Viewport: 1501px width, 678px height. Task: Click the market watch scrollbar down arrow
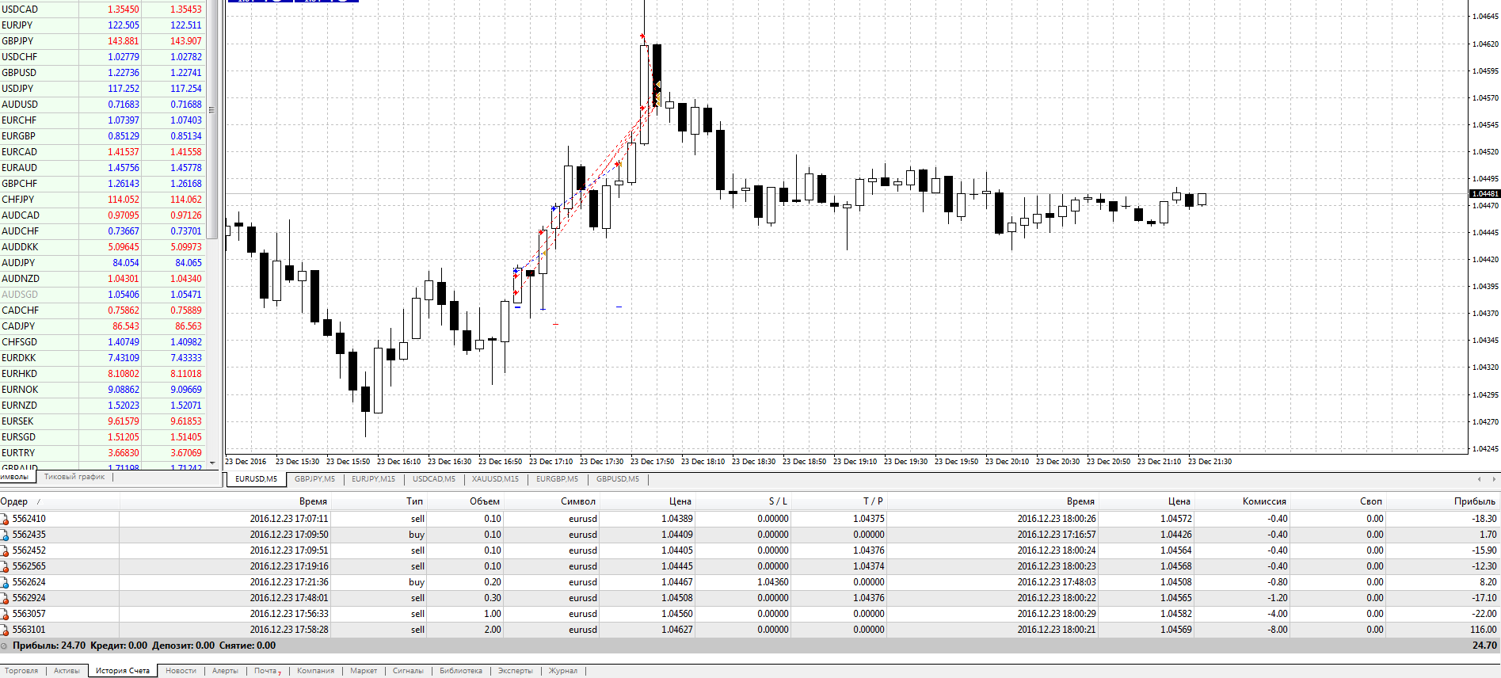pos(211,463)
